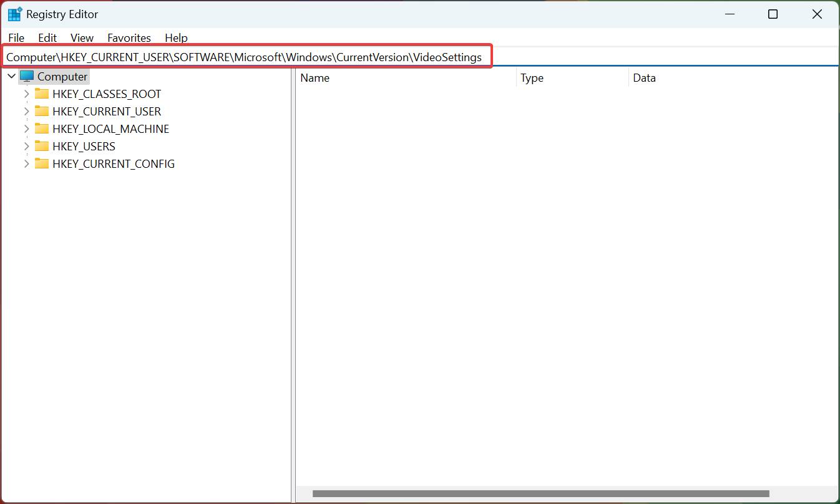
Task: Click the registry path address bar
Action: tap(419, 57)
